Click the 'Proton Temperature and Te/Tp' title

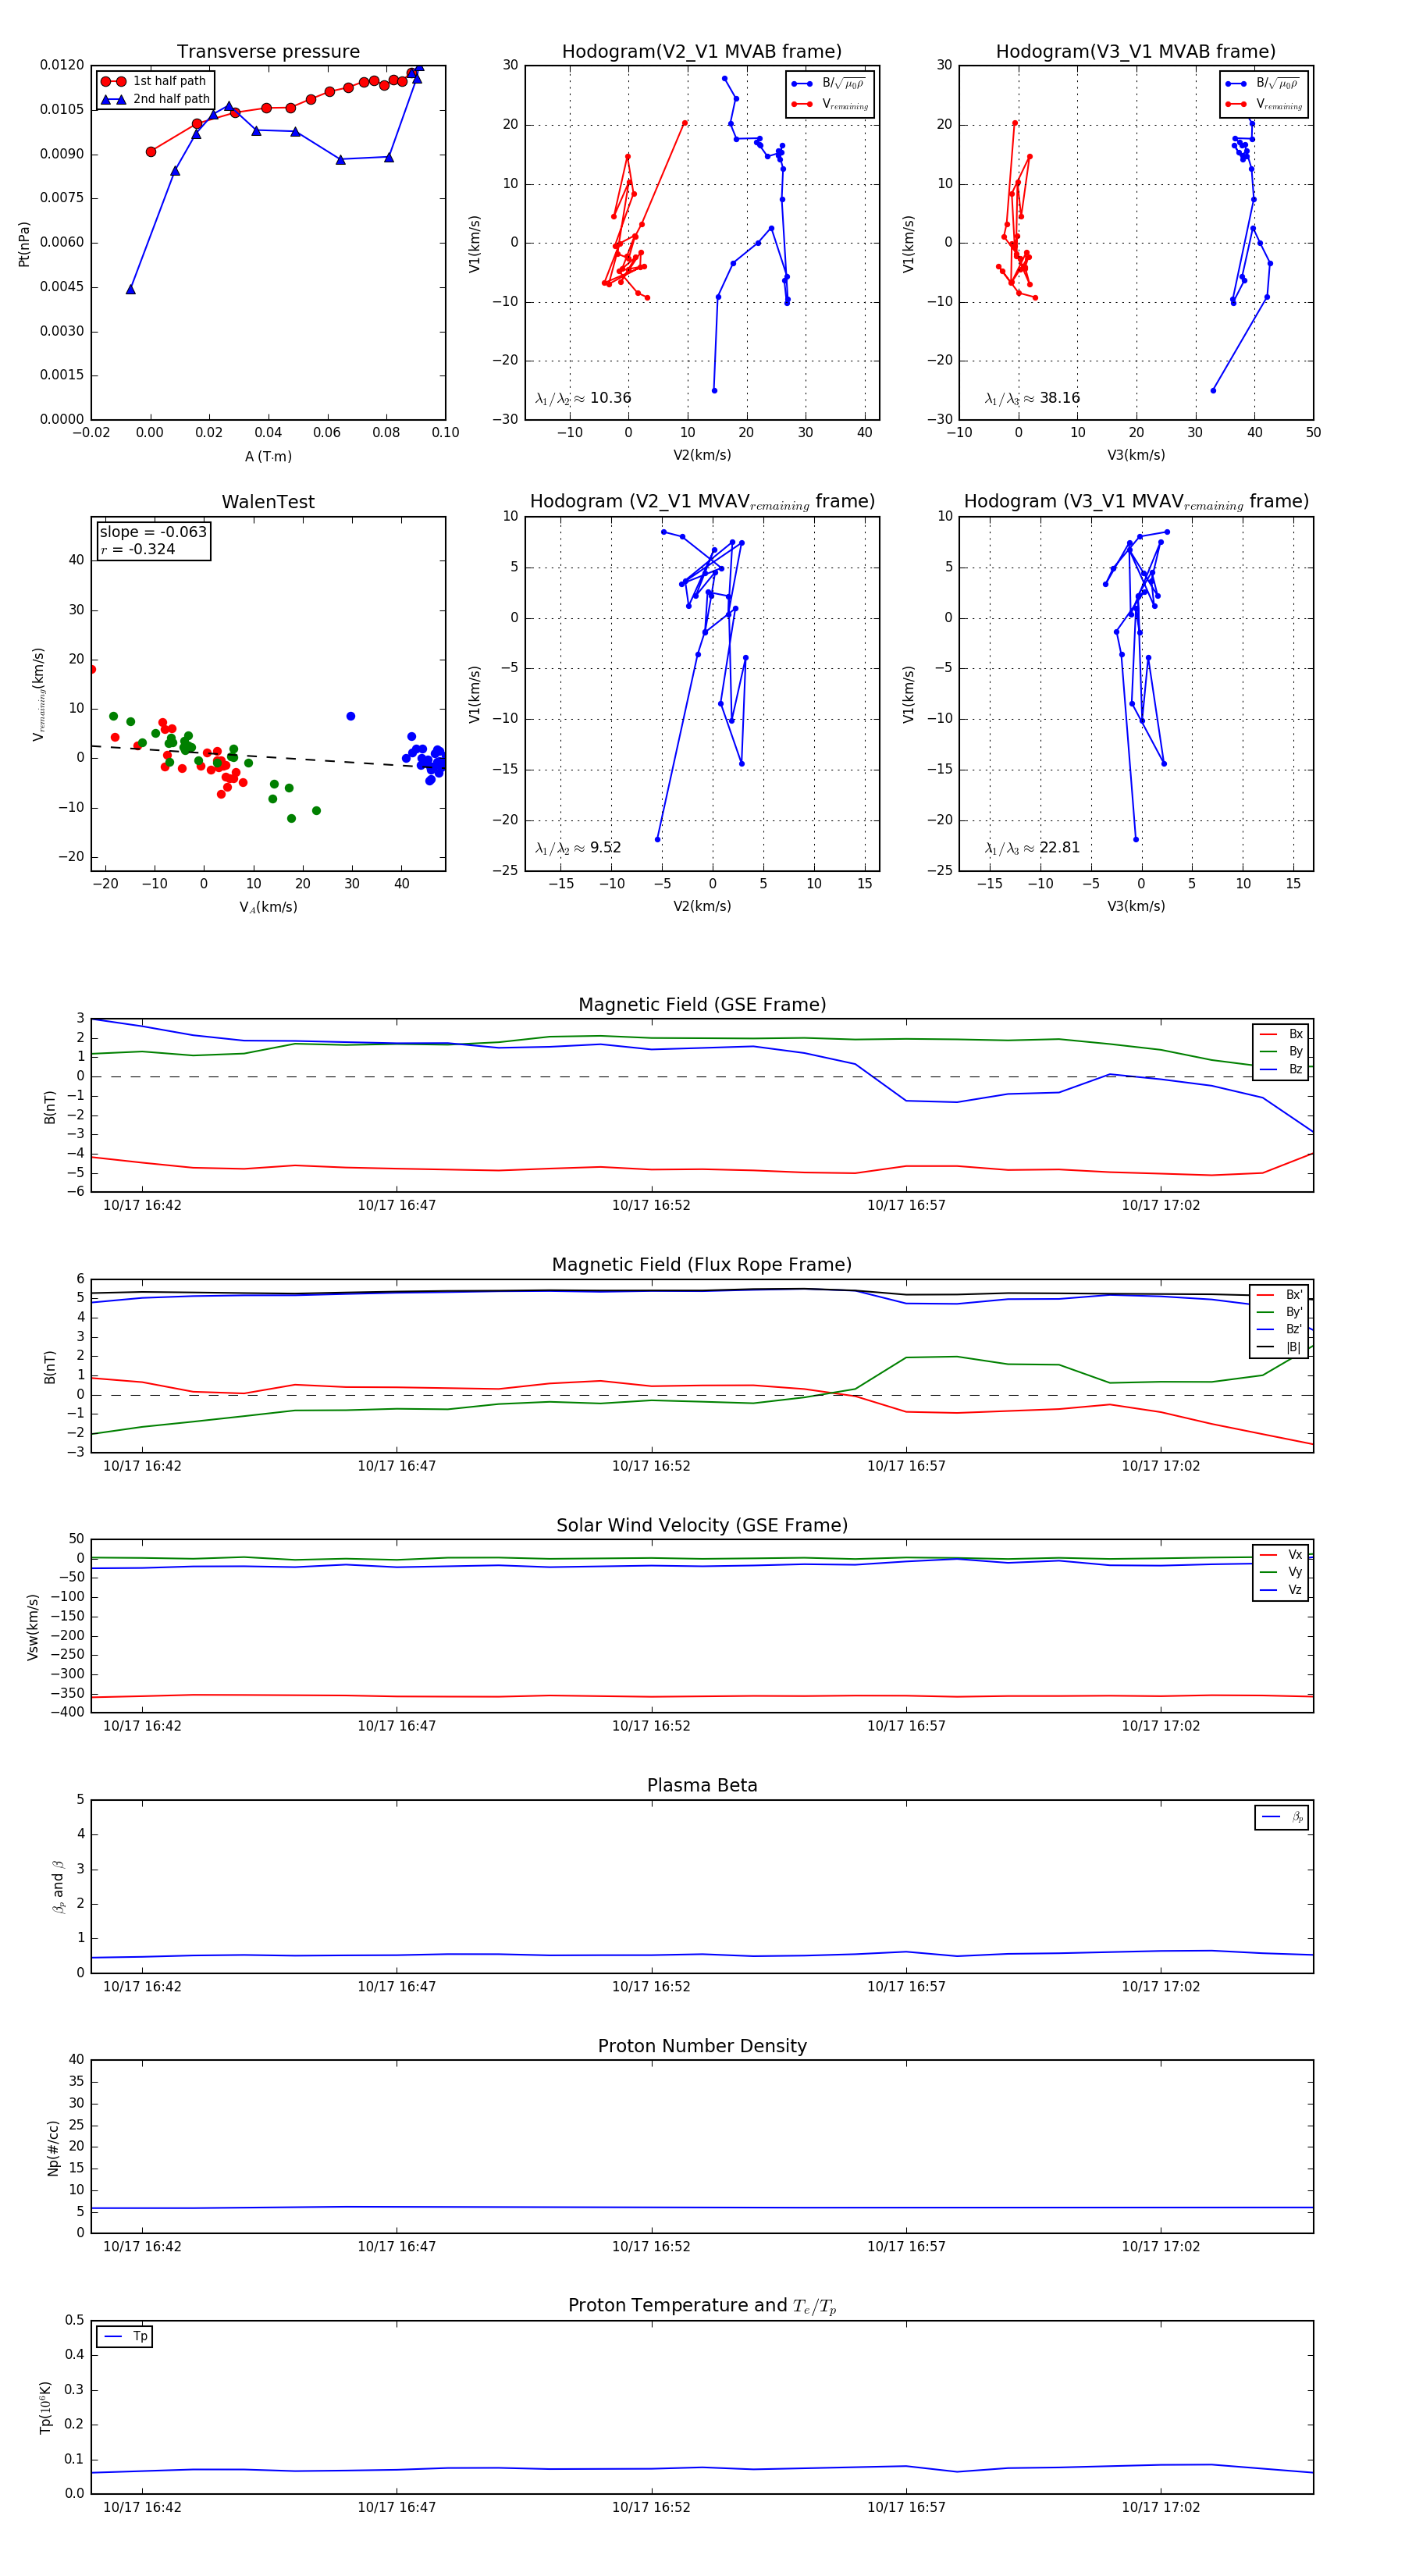[x=702, y=2305]
